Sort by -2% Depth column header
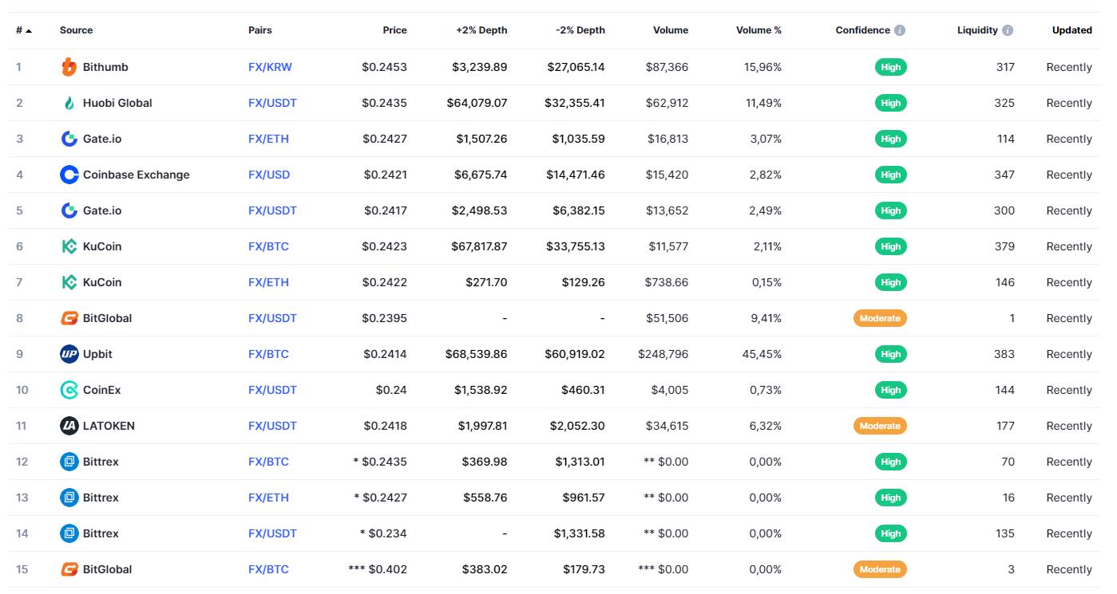 [580, 30]
